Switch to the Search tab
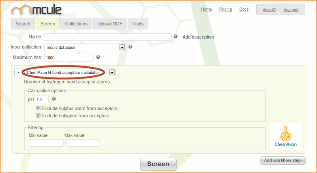Image resolution: width=317 pixels, height=173 pixels. tap(23, 24)
